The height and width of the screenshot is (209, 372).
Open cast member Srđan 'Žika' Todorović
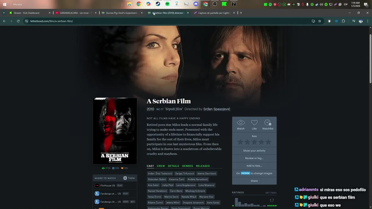[x=160, y=174]
